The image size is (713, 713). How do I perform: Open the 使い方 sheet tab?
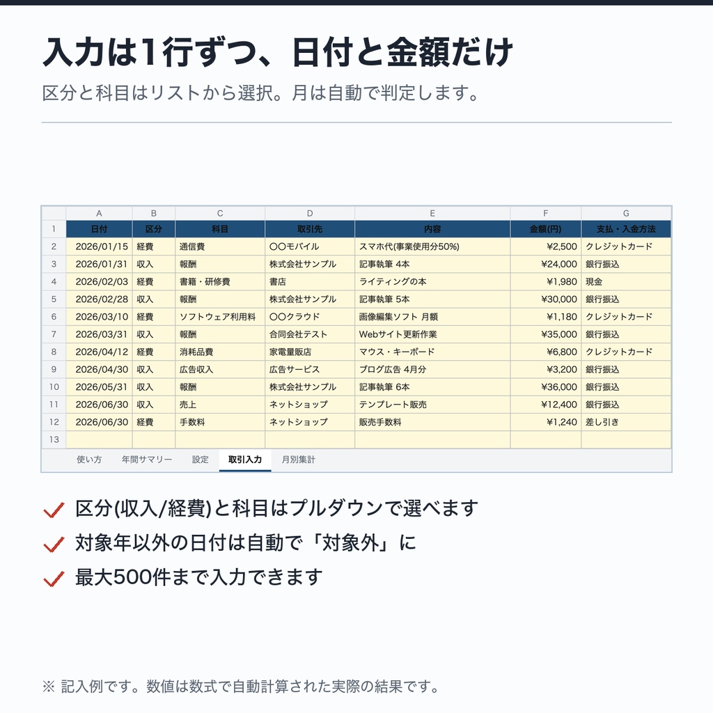[x=89, y=460]
